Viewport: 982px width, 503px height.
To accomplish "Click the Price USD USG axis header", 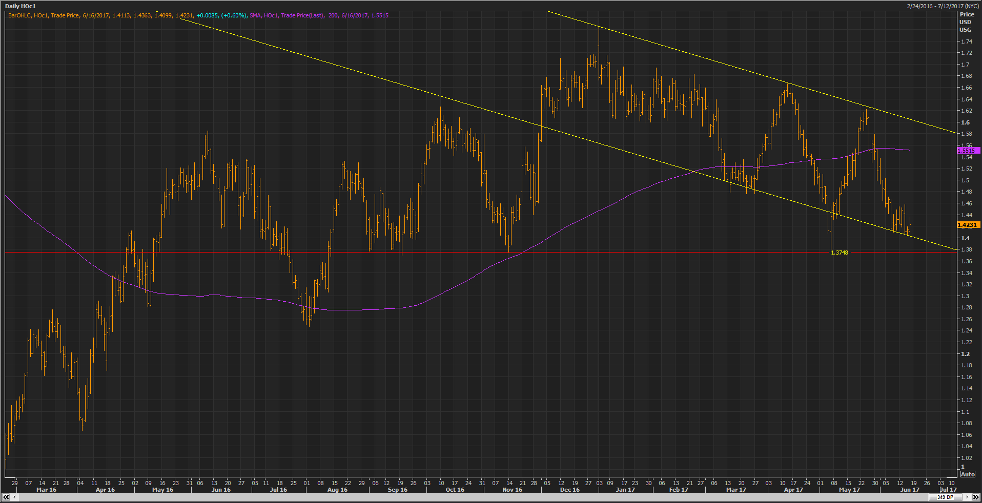I will (x=967, y=22).
